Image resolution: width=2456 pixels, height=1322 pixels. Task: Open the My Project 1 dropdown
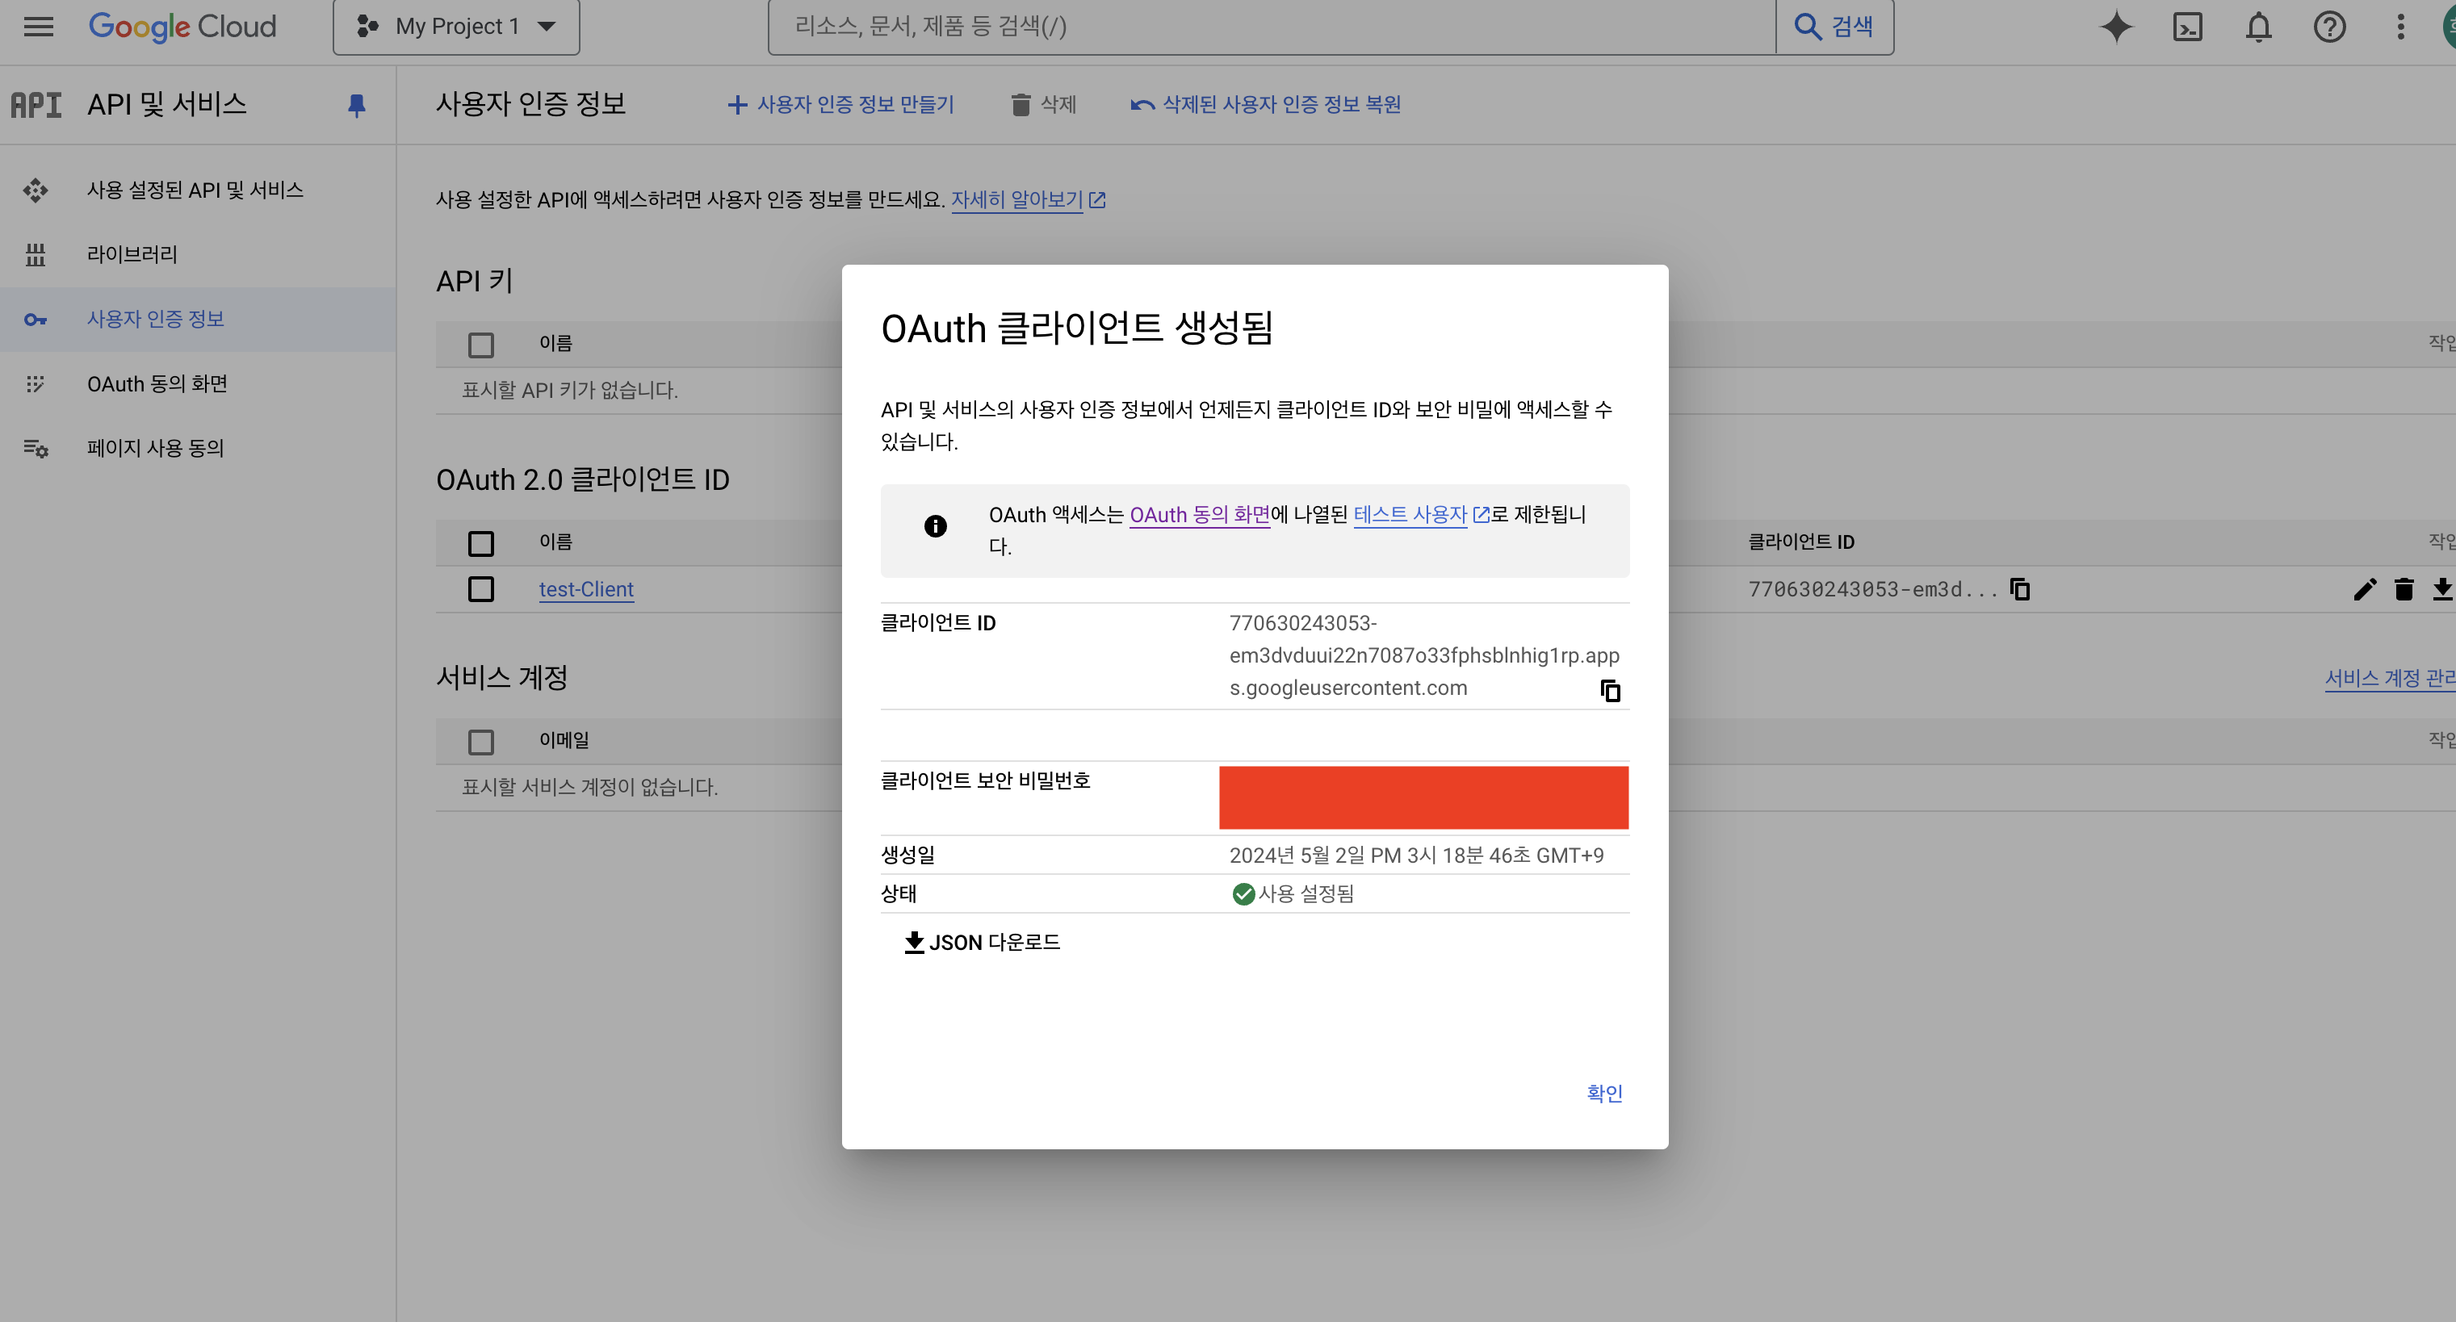[455, 27]
